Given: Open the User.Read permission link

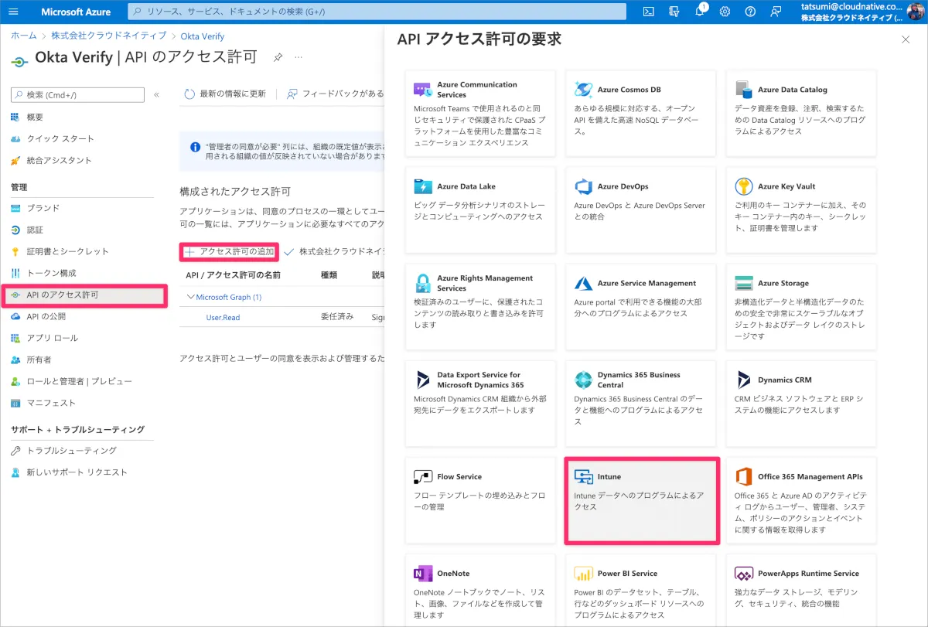Looking at the screenshot, I should click(x=223, y=317).
